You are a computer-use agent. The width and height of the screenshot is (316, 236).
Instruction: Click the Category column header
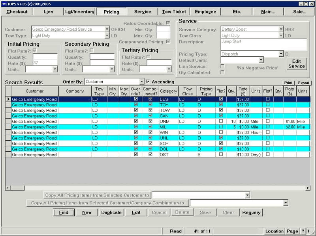[169, 91]
